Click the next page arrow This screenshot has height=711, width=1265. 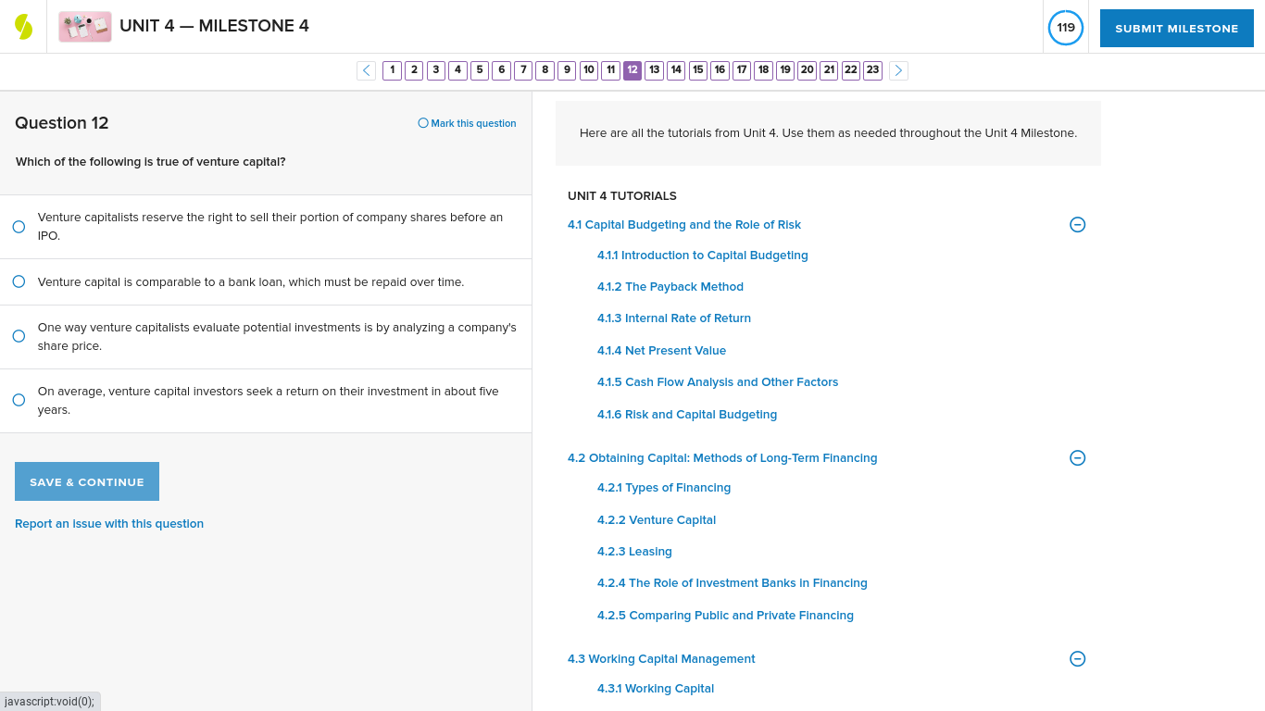point(897,70)
